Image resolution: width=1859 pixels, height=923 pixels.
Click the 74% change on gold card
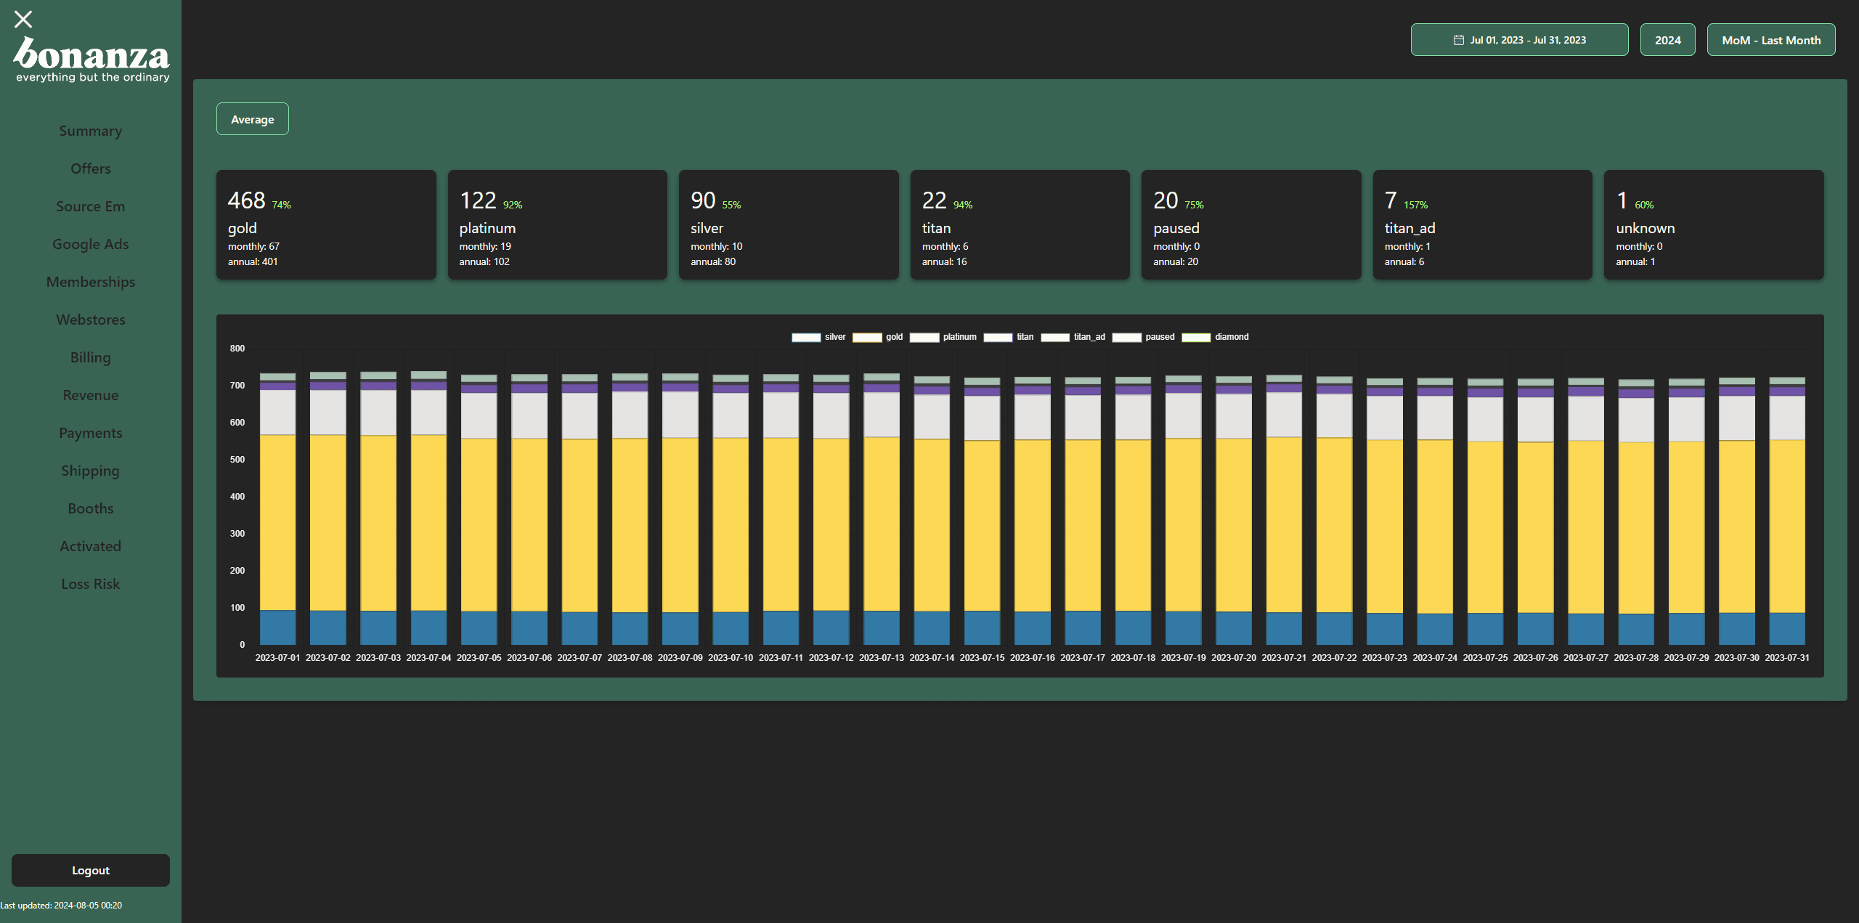pos(282,206)
